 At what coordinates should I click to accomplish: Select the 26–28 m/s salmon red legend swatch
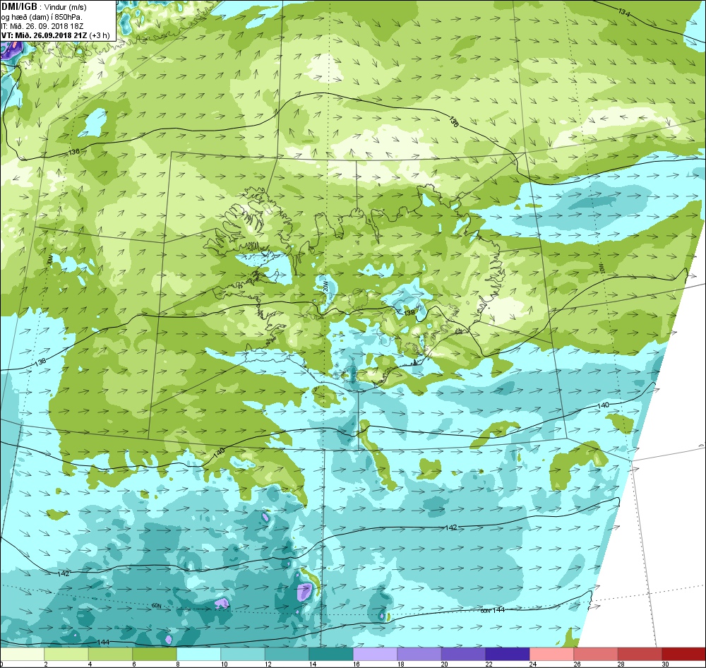pos(596,654)
